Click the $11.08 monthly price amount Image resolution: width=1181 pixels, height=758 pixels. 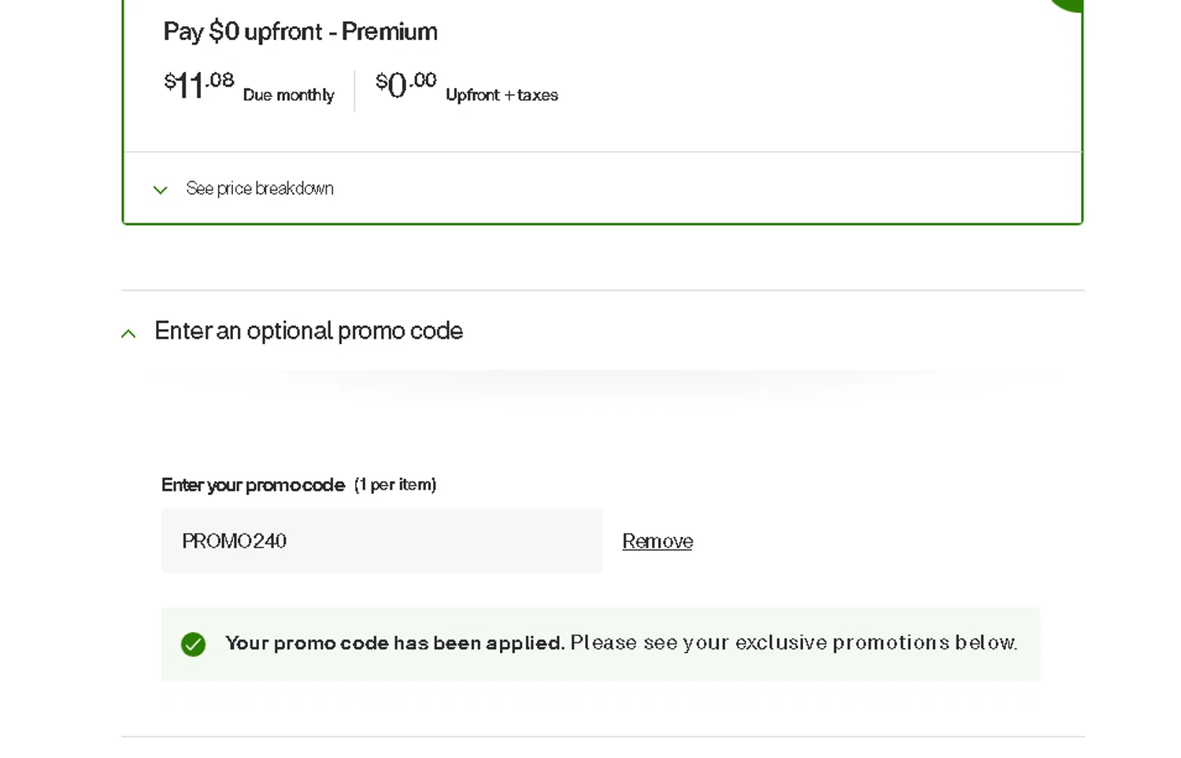click(x=198, y=85)
